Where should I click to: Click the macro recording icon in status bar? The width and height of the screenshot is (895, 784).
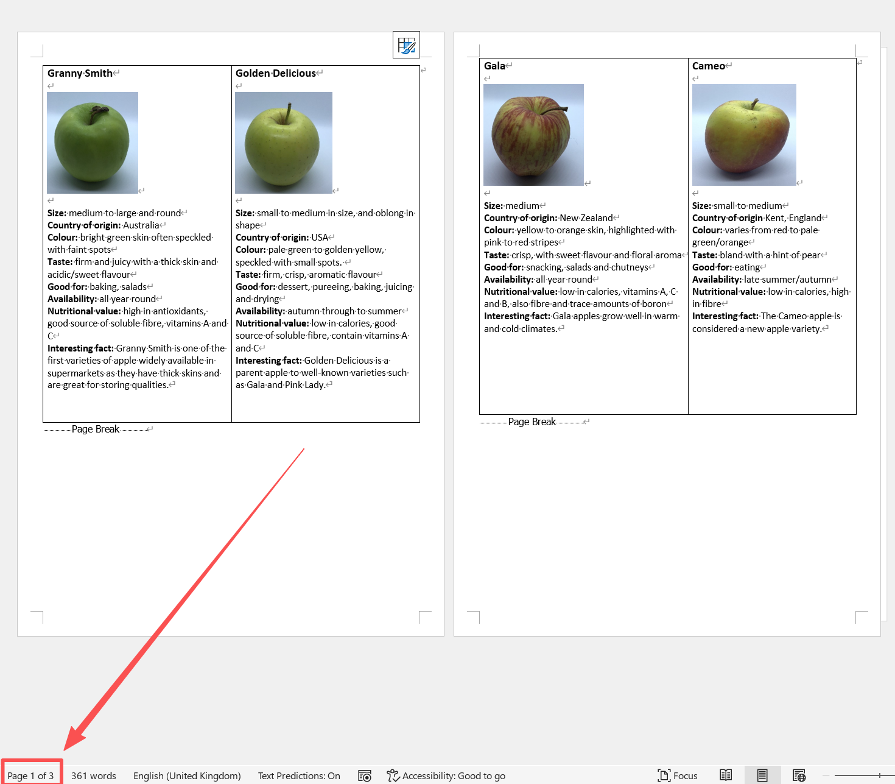click(365, 775)
